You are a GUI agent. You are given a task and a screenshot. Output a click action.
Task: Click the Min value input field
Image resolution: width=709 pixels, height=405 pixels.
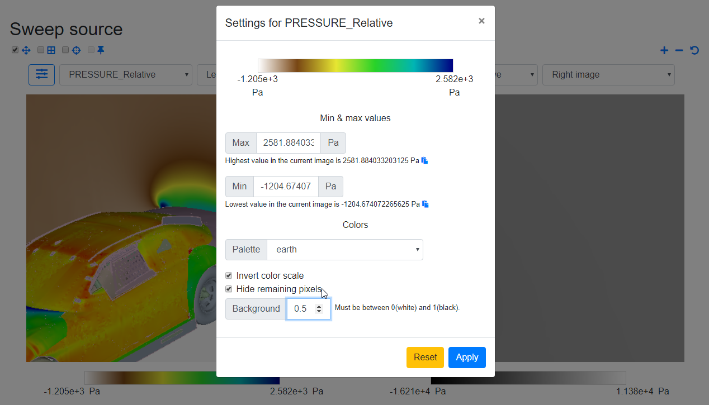click(x=286, y=187)
